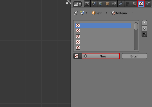
Task: Open the Particles properties tab
Action: [148, 4]
